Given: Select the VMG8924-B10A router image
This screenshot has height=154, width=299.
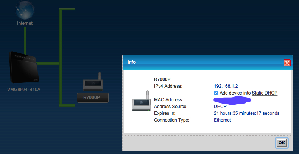Looking at the screenshot, I should 24,67.
